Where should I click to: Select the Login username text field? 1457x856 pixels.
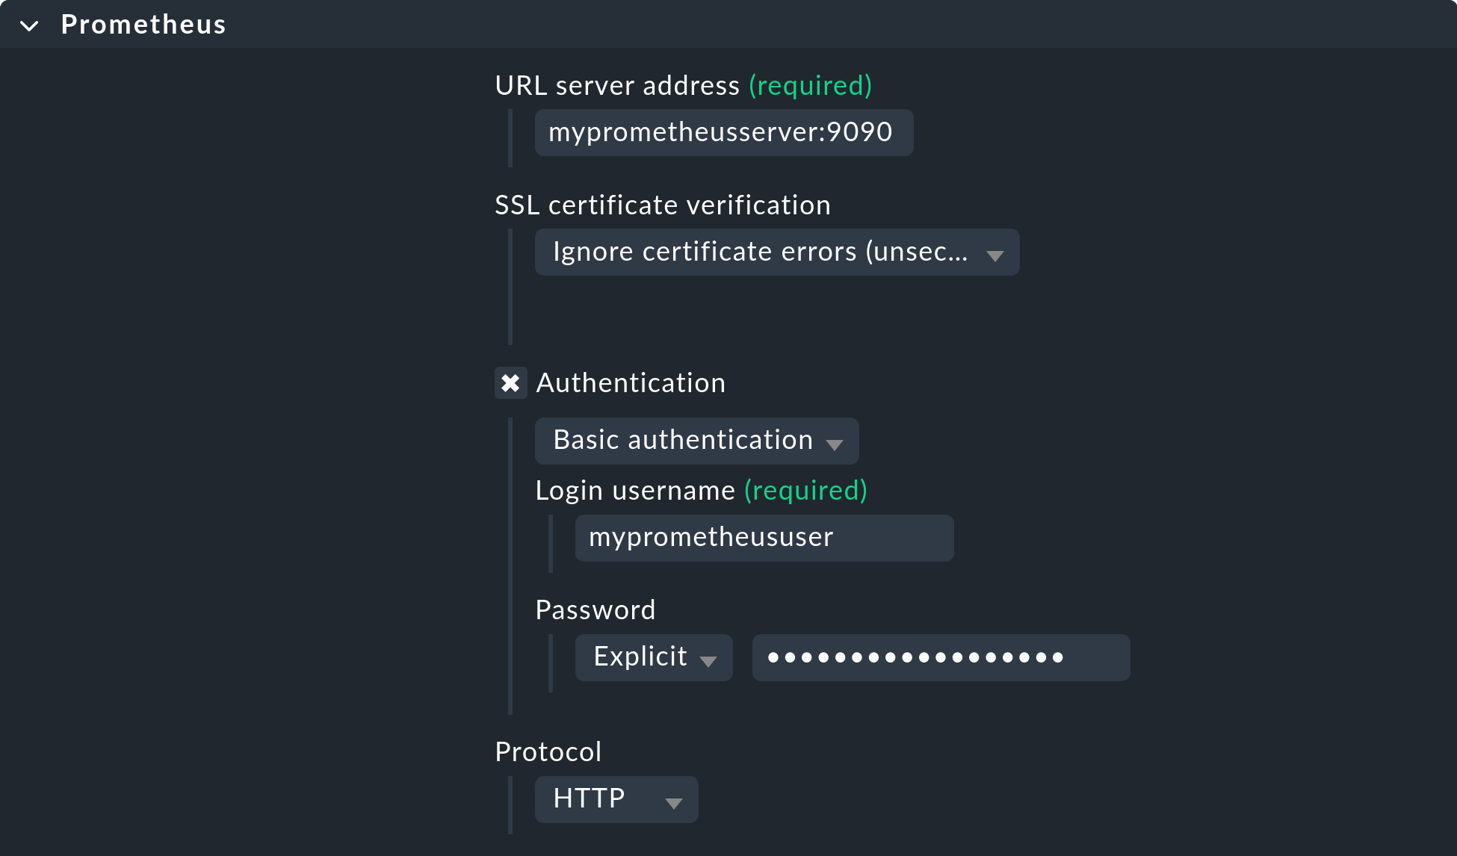(764, 538)
